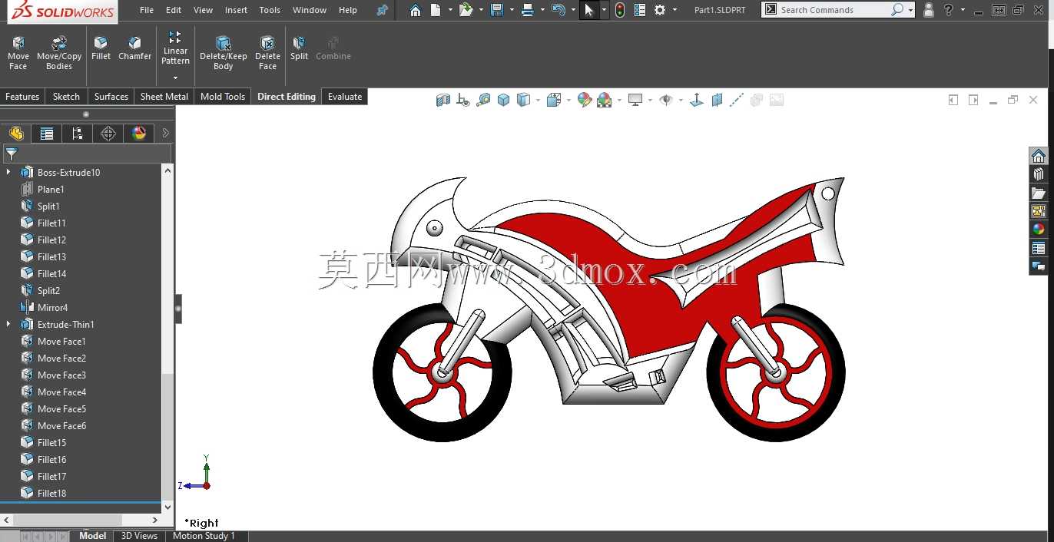Open the Search Commands dropdown arrow
Image resolution: width=1054 pixels, height=542 pixels.
[x=910, y=10]
